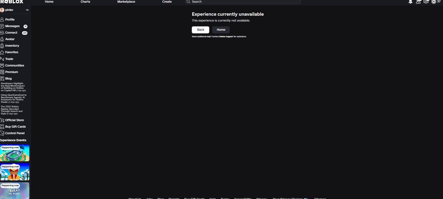
Task: Click the 'Experience currently unavailable' heading
Action: pos(228,14)
